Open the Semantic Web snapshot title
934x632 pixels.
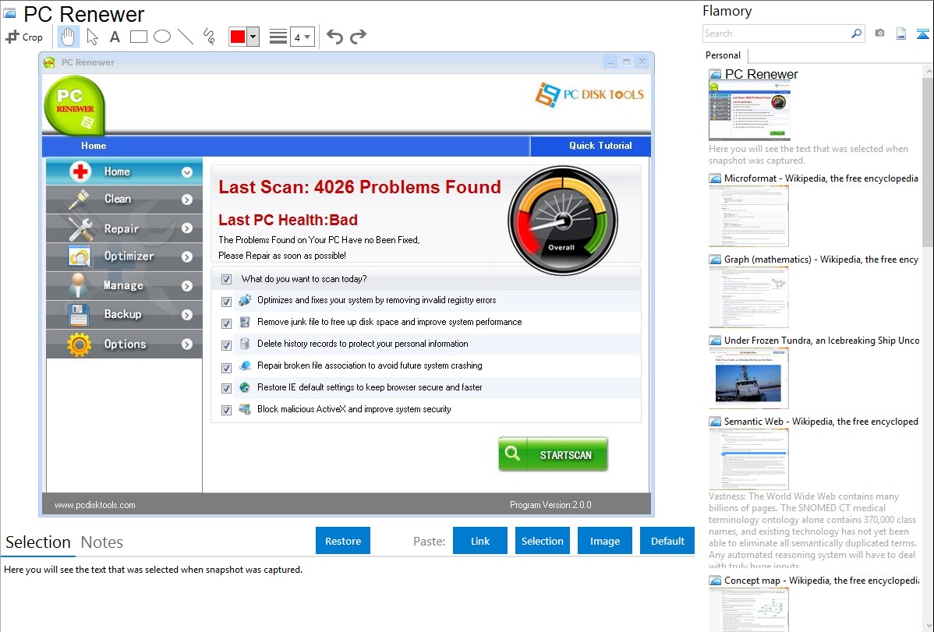[x=821, y=421]
